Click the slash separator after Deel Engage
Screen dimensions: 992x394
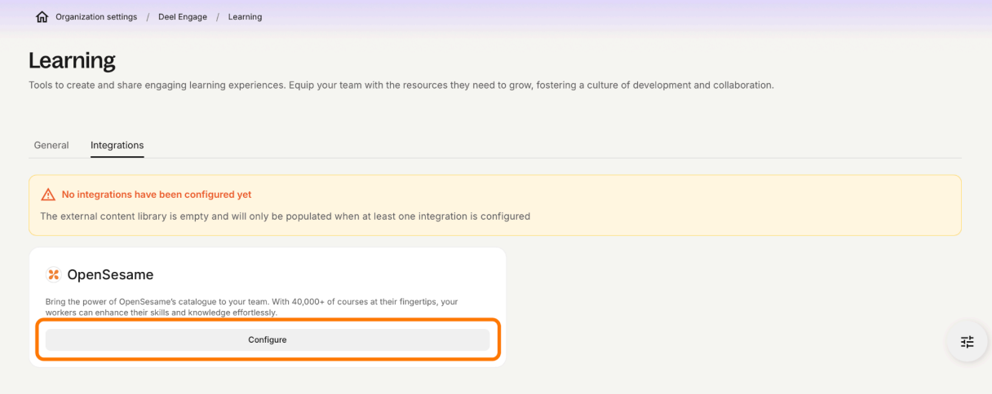[x=218, y=17]
